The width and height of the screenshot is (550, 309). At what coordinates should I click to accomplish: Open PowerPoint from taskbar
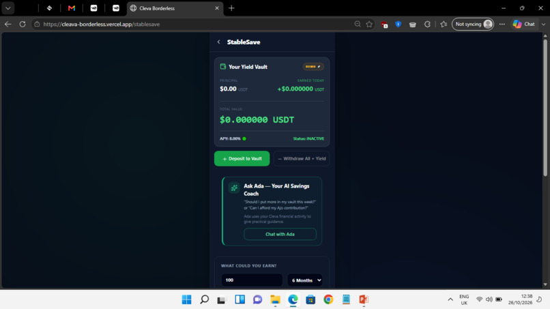(x=364, y=299)
